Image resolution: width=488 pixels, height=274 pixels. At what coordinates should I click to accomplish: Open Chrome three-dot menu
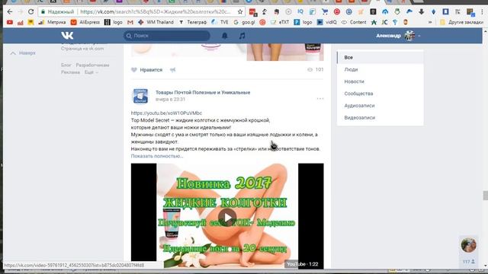tap(482, 12)
